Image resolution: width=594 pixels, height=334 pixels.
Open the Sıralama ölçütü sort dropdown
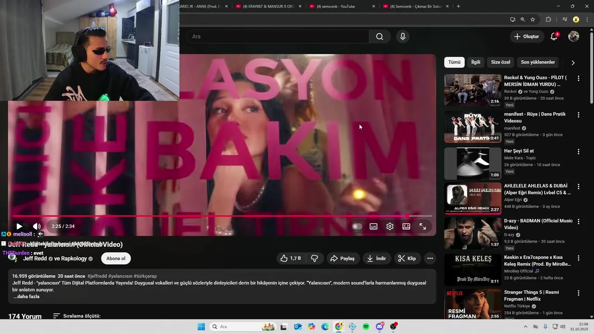(x=77, y=316)
